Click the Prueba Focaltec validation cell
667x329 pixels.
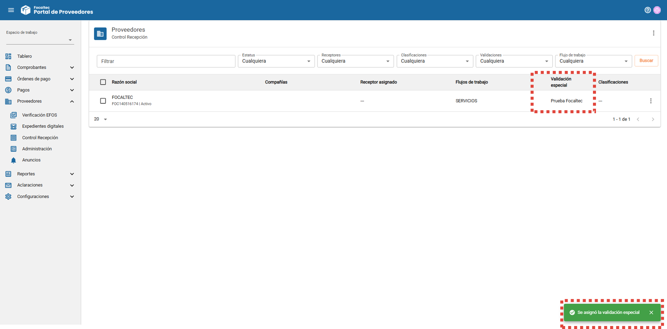tap(566, 101)
